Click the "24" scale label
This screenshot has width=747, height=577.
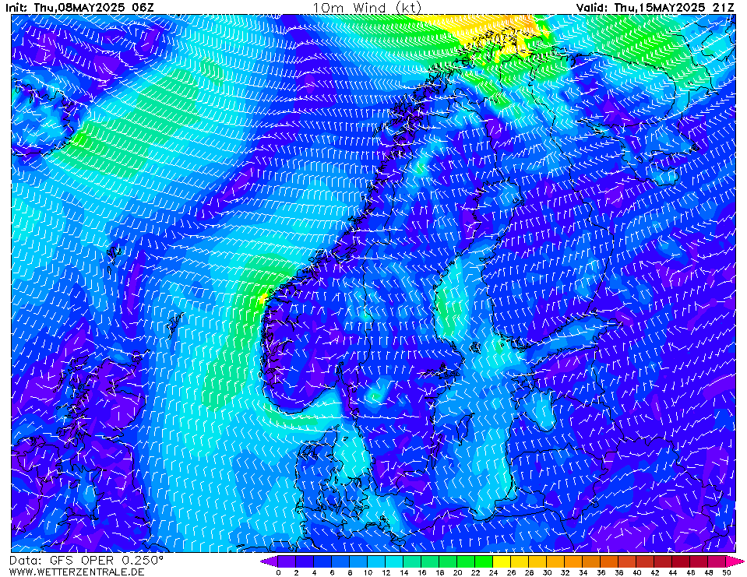(x=494, y=572)
